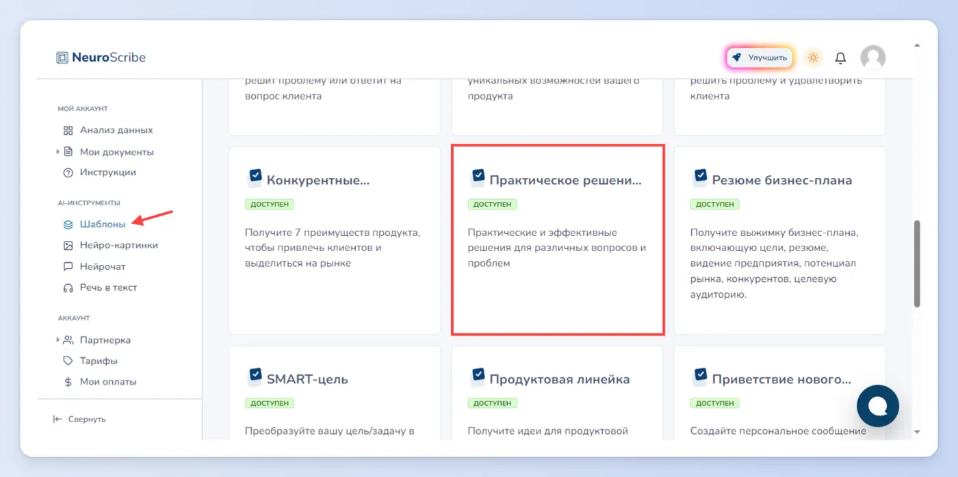Click the Нейро-картинки image icon
958x477 pixels.
pyautogui.click(x=68, y=245)
